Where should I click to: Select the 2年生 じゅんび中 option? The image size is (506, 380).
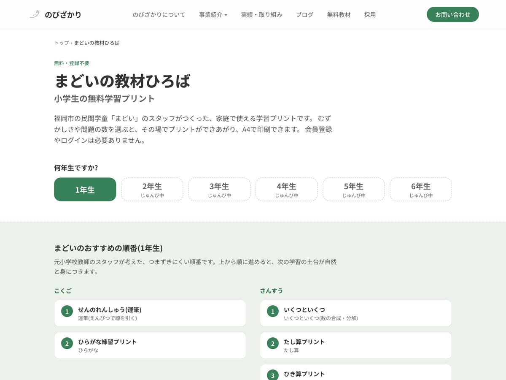(152, 190)
